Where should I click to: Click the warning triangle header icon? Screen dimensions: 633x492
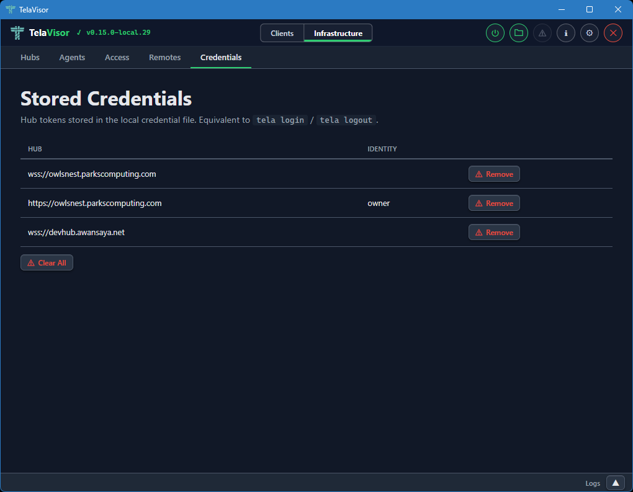(542, 33)
